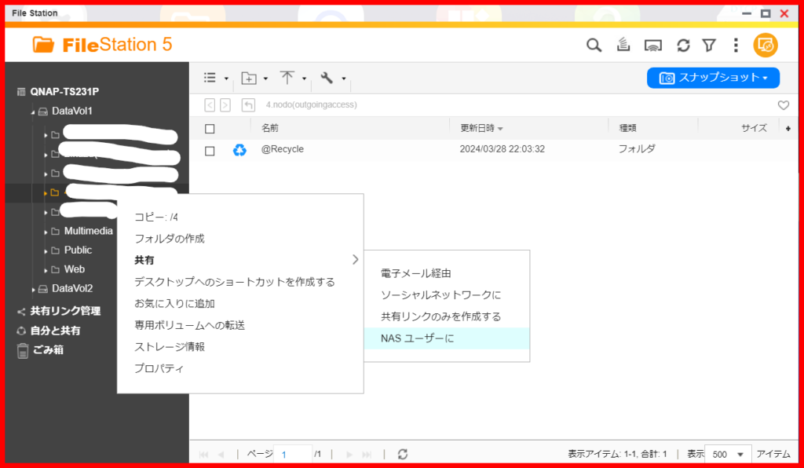
Task: Choose お気に入りに追加 from the context menu
Action: tap(240, 303)
